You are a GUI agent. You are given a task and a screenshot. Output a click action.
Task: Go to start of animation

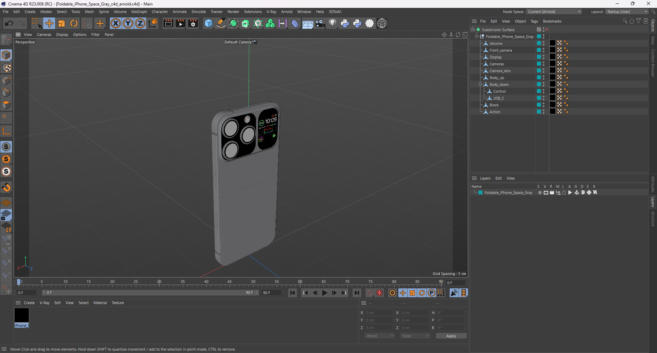pyautogui.click(x=293, y=293)
